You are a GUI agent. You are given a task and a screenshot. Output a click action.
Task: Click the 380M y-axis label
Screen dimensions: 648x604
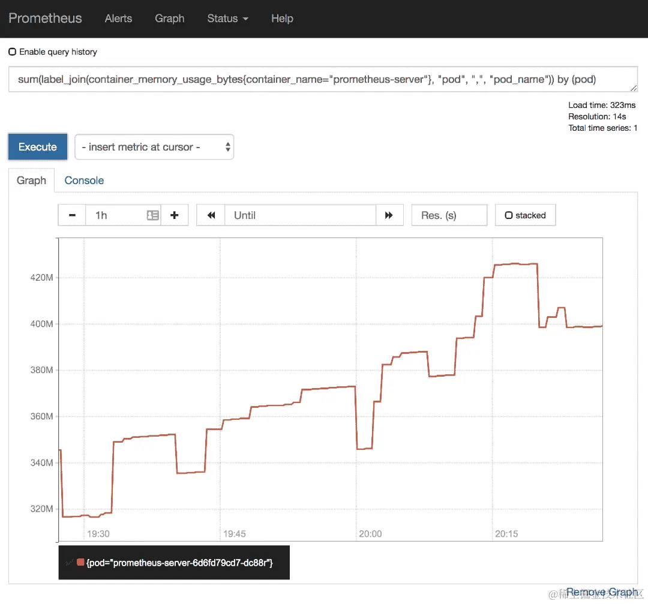[x=41, y=370]
